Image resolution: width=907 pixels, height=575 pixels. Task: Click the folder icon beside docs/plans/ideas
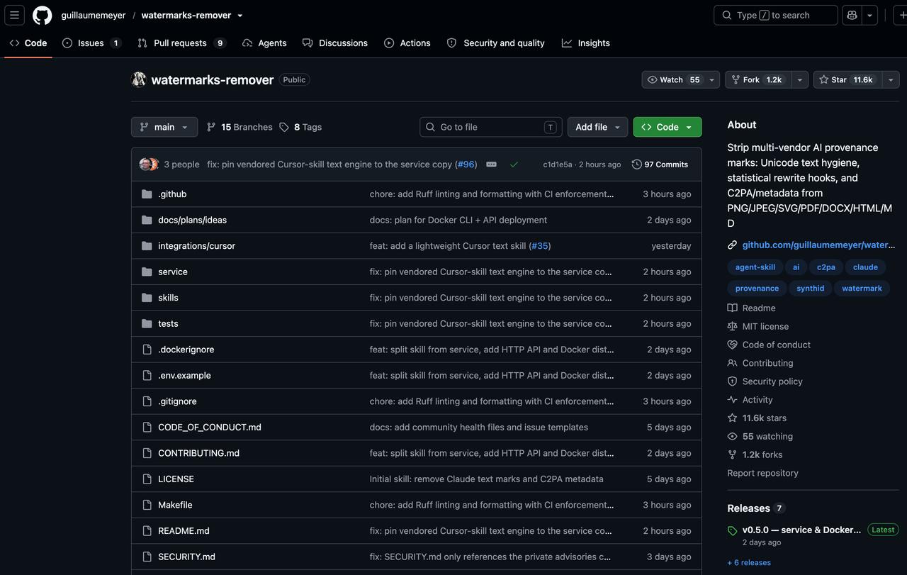click(147, 220)
